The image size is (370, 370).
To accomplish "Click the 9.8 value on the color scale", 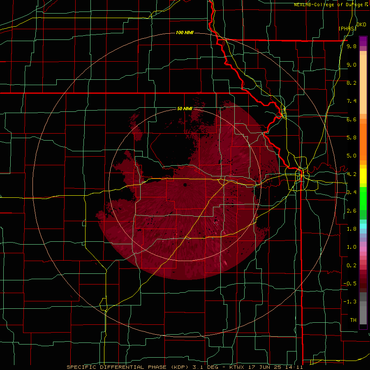I will tap(351, 46).
